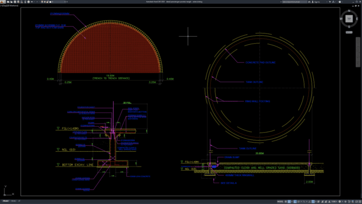Viewport: 362px width, 204px height.
Task: Open the workspace switching gear icon in status bar
Action: 339,202
